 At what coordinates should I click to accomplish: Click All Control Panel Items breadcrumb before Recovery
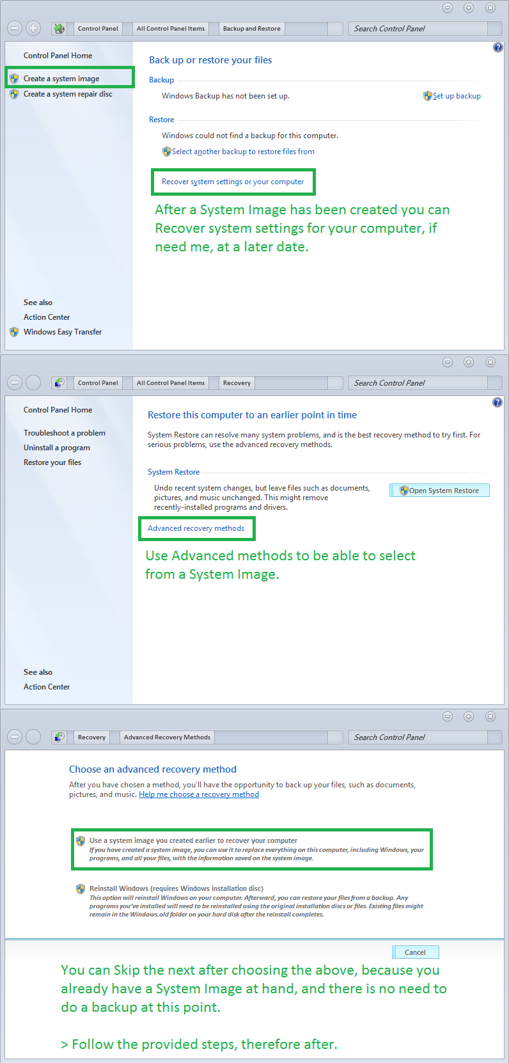[x=171, y=382]
